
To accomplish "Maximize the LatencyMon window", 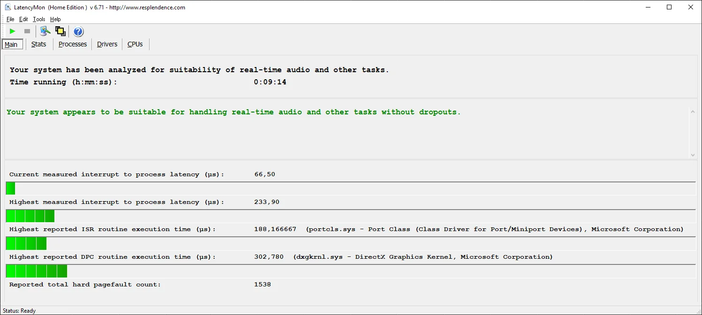I will (x=669, y=7).
